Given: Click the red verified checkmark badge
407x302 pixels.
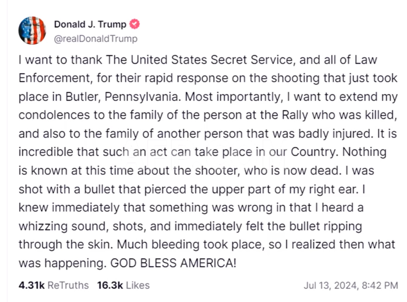Looking at the screenshot, I should coord(134,24).
